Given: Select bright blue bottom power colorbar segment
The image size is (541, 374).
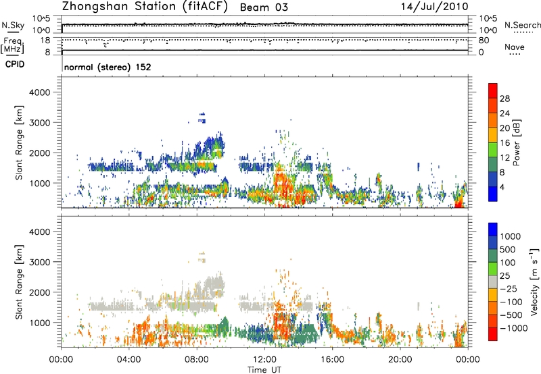Looking at the screenshot, I should coord(493,194).
